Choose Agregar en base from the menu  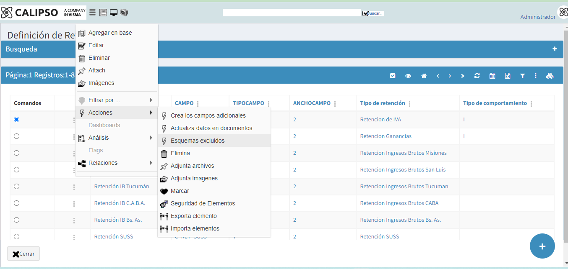[117, 33]
